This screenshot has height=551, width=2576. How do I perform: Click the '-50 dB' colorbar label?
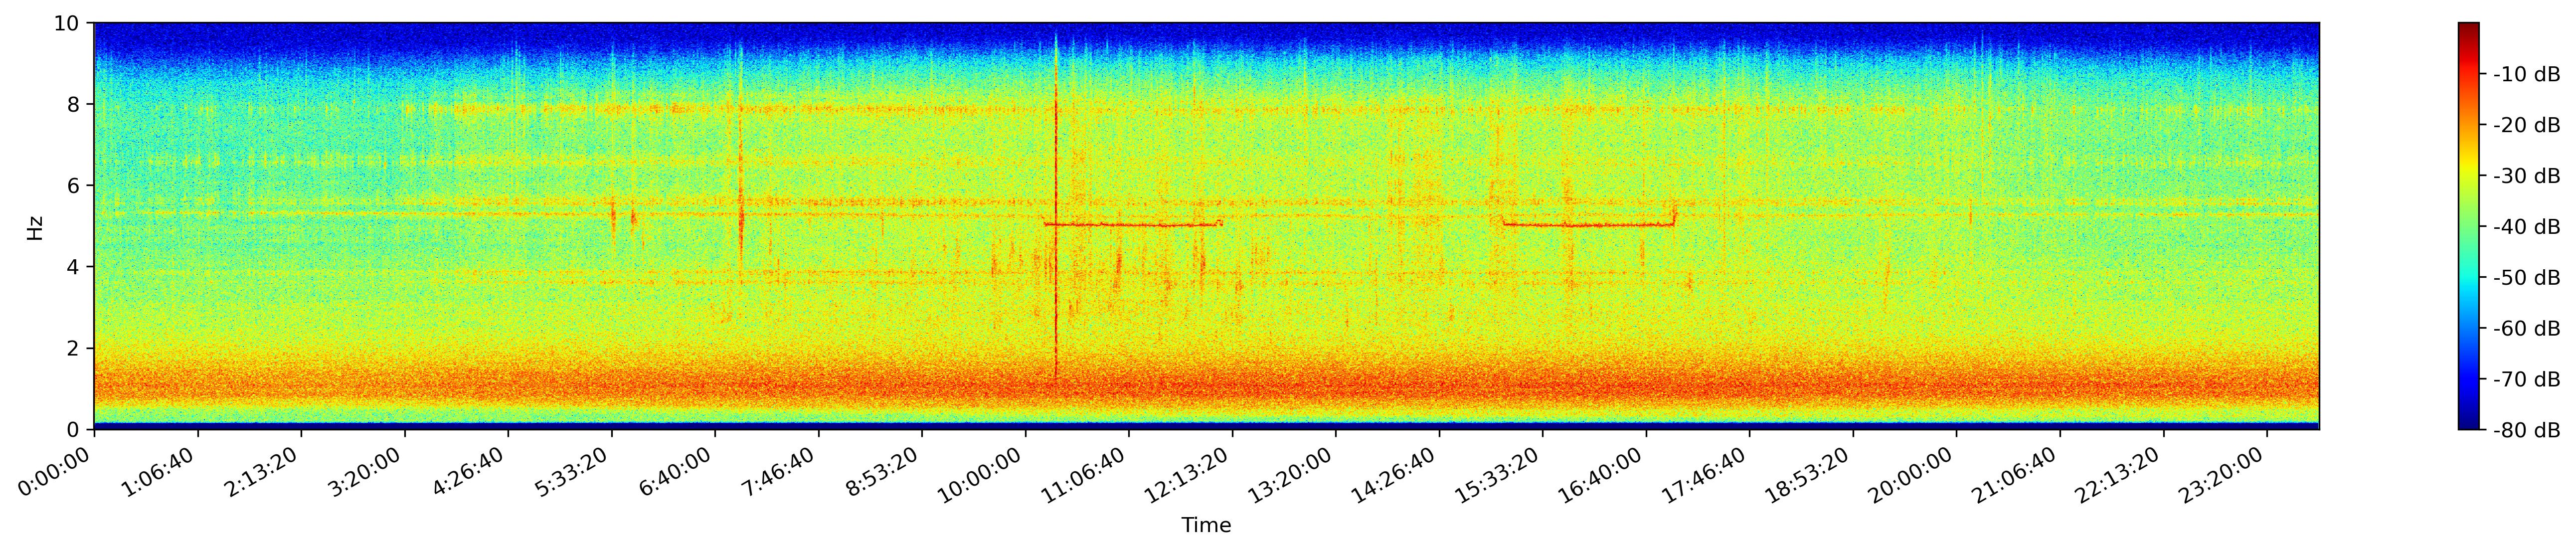tap(2527, 278)
